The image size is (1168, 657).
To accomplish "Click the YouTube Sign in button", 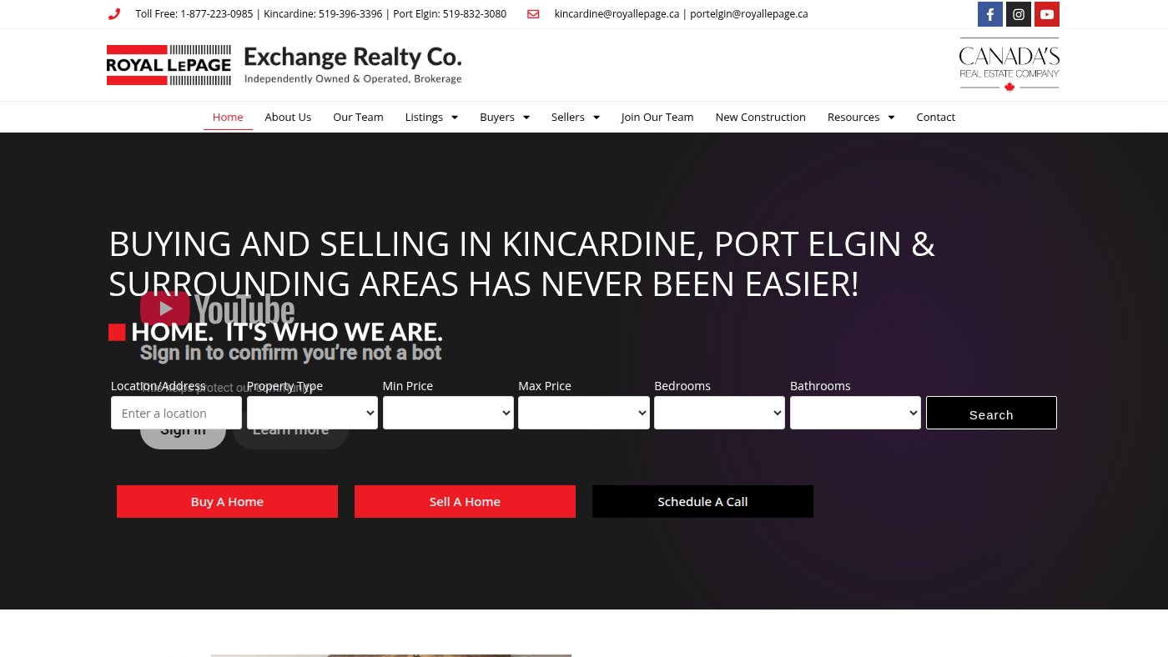I will click(183, 430).
